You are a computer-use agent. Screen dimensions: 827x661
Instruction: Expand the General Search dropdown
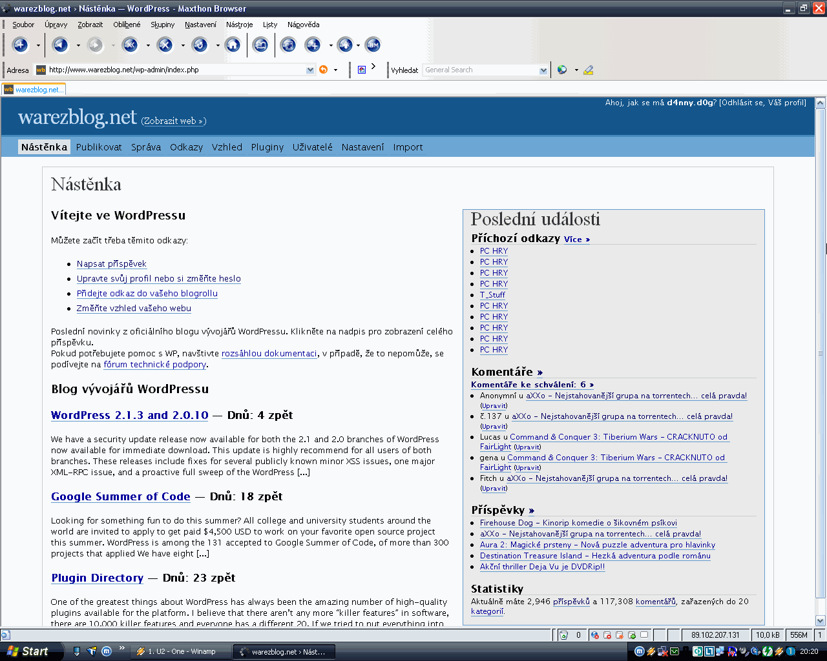pos(543,70)
